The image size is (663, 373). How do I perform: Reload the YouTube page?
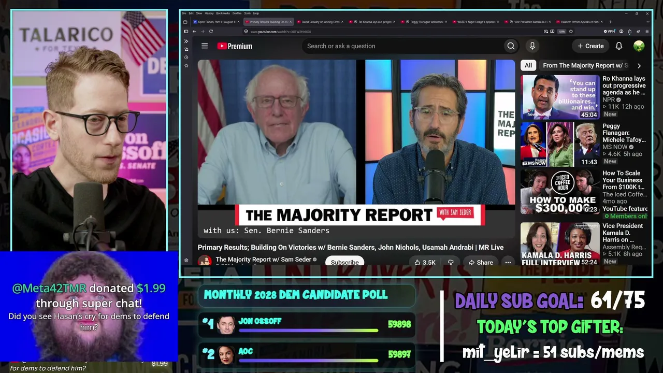click(211, 32)
